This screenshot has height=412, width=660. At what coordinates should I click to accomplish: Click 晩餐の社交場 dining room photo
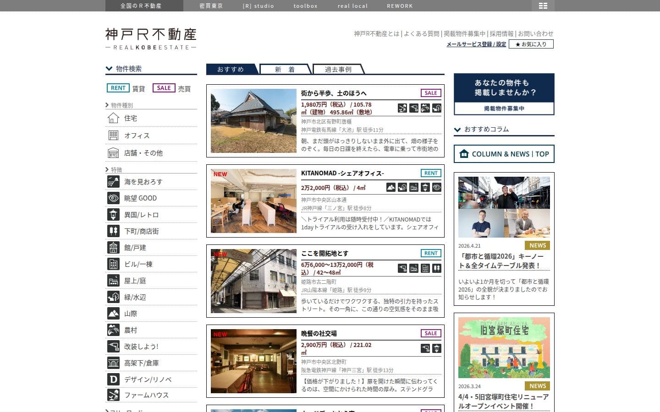tap(253, 361)
